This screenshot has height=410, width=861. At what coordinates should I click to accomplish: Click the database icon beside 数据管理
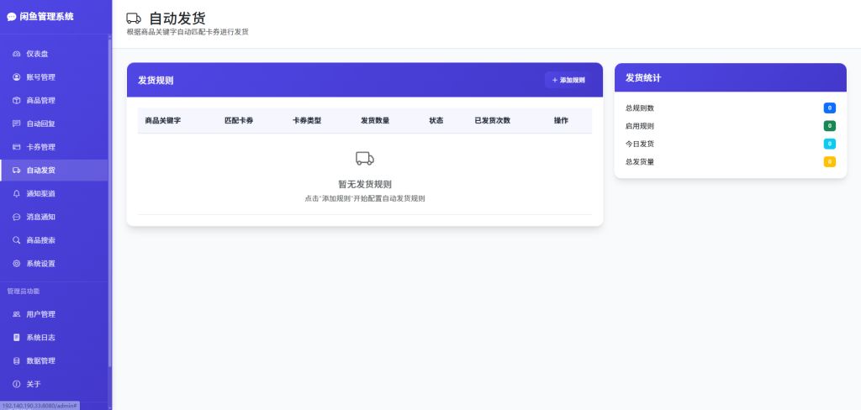tap(17, 360)
